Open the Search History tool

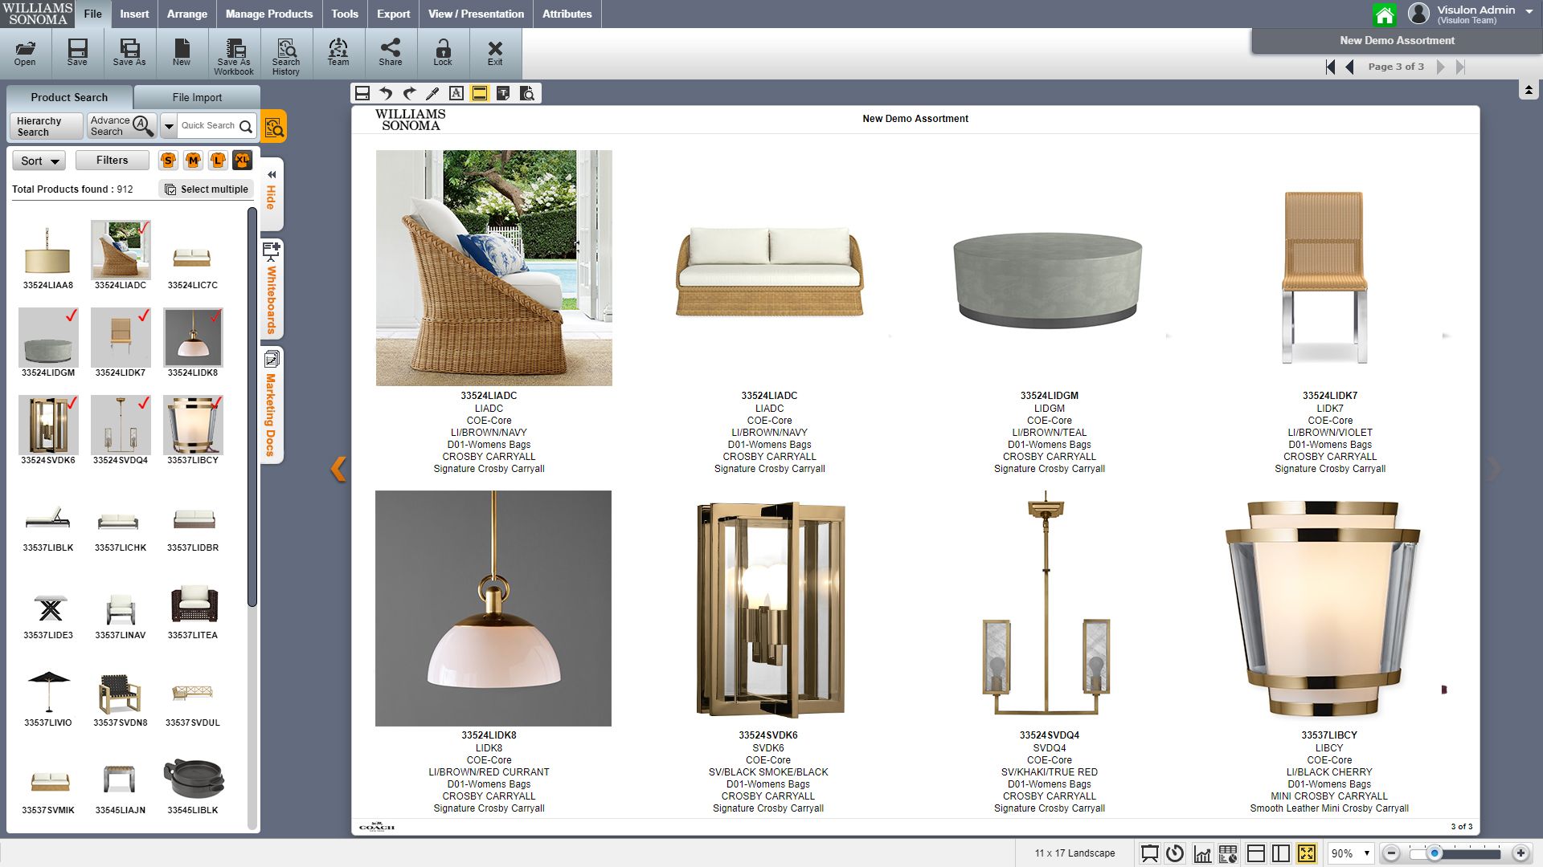coord(285,55)
